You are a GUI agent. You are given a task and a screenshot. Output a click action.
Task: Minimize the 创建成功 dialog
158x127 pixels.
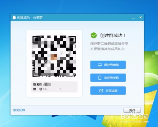coord(133,18)
